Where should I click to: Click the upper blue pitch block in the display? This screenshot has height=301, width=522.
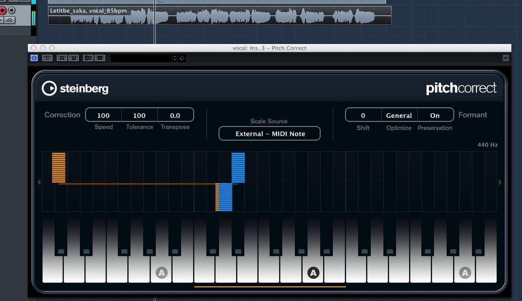coord(238,167)
